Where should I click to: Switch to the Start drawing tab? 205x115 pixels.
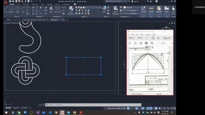coord(9,20)
